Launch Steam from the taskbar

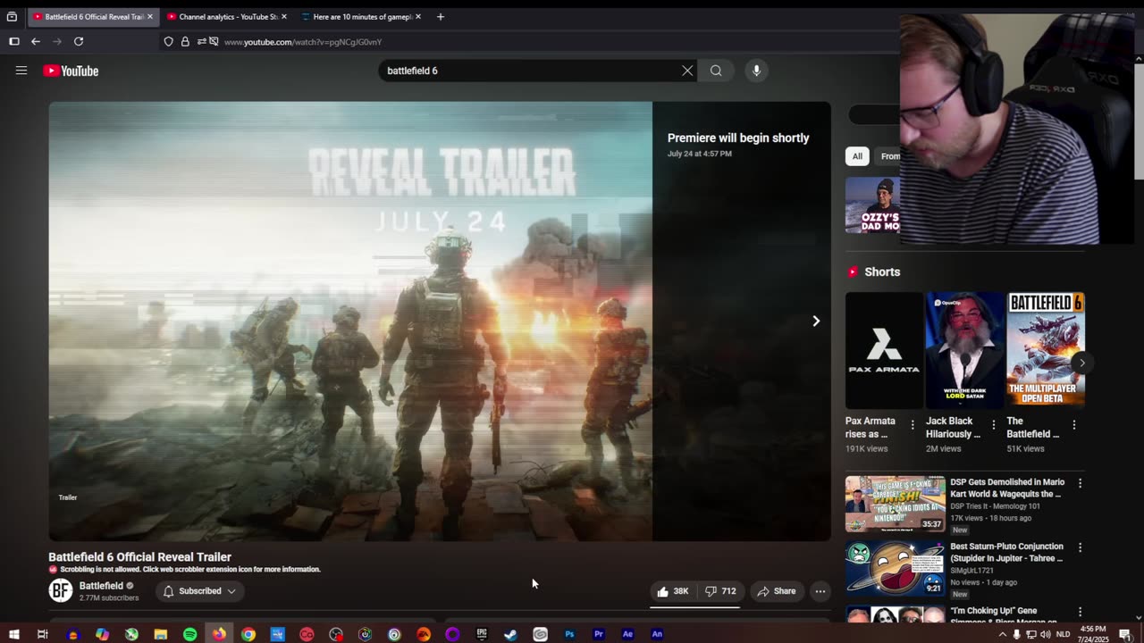click(x=510, y=634)
